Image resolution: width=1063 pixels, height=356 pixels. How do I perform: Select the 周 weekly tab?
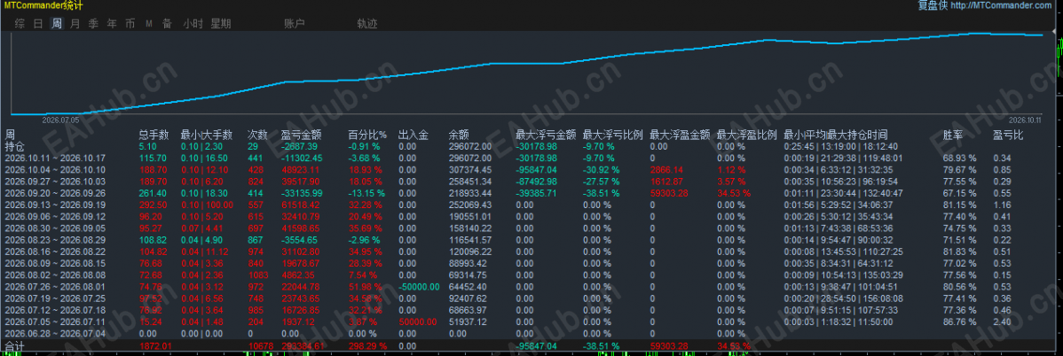pos(57,24)
